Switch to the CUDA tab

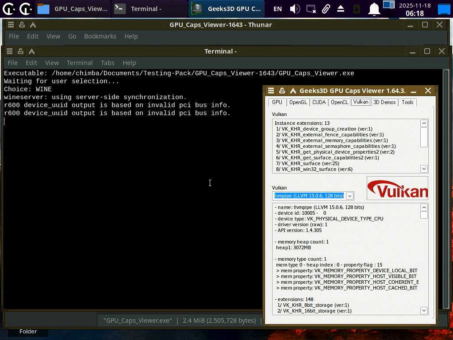[x=319, y=102]
